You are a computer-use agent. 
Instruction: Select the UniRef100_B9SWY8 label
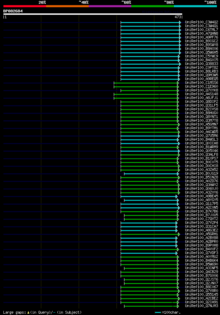201,45
